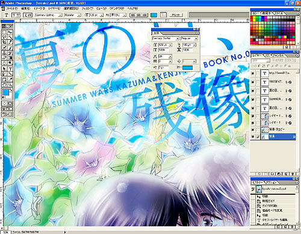
Task: Click the 新規ガイド history state
Action: click(x=268, y=201)
